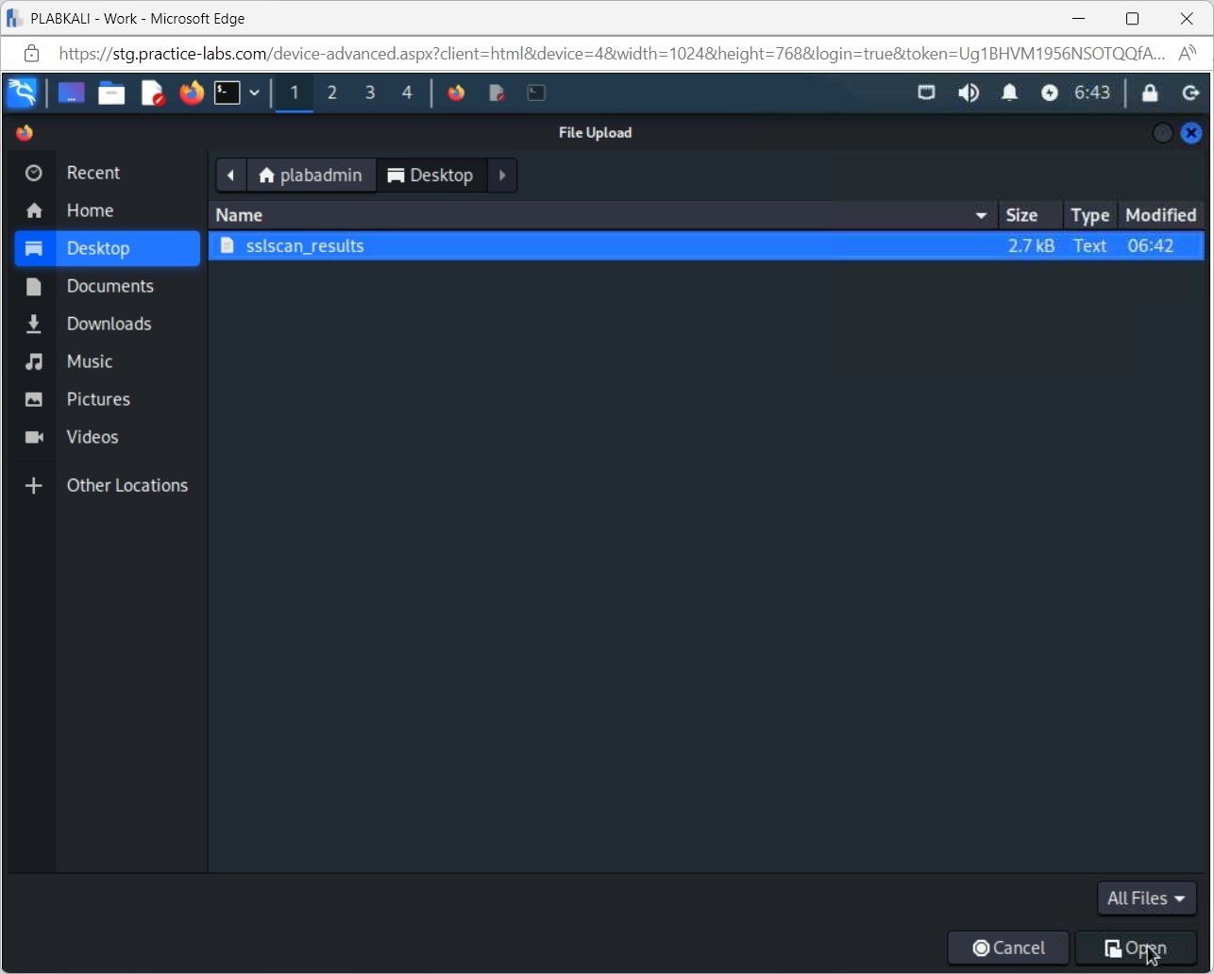
Task: Open the Kali Linux applications menu
Action: (x=22, y=92)
